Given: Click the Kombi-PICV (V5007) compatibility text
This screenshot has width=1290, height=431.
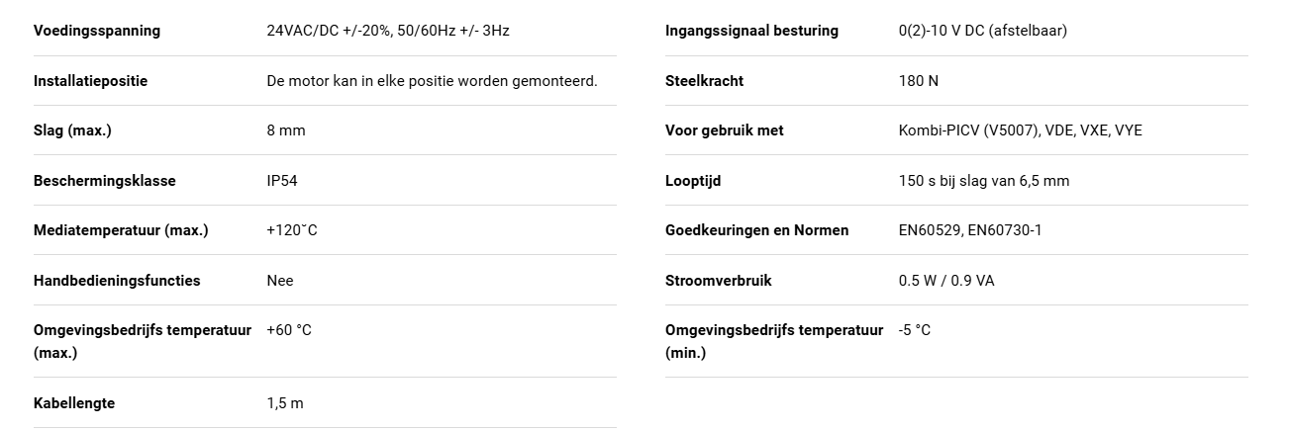Looking at the screenshot, I should point(1021,130).
